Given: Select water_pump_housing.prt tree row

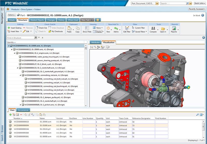Looking at the screenshot, I should (46, 57).
